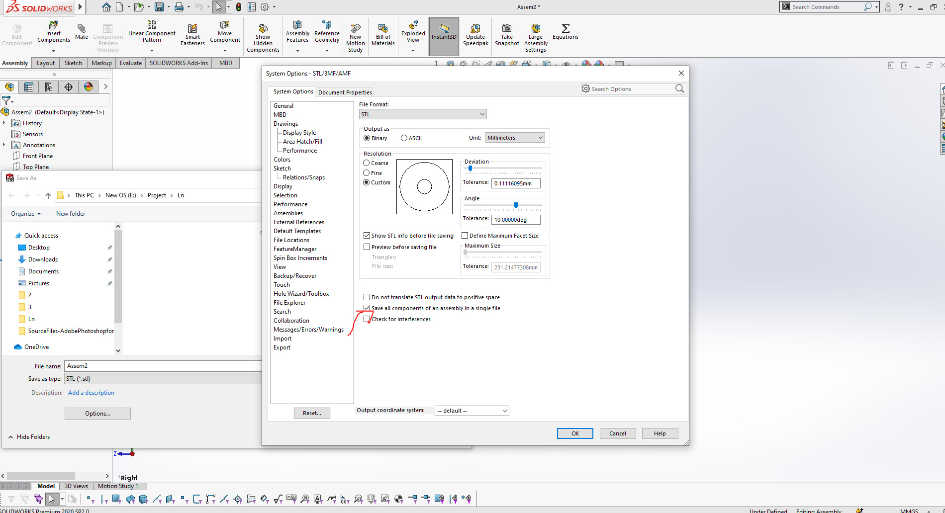945x513 pixels.
Task: Click Help button in options dialog
Action: click(660, 433)
